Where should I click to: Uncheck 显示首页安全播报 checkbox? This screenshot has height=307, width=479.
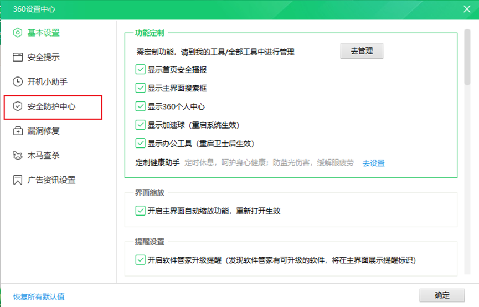pyautogui.click(x=140, y=70)
